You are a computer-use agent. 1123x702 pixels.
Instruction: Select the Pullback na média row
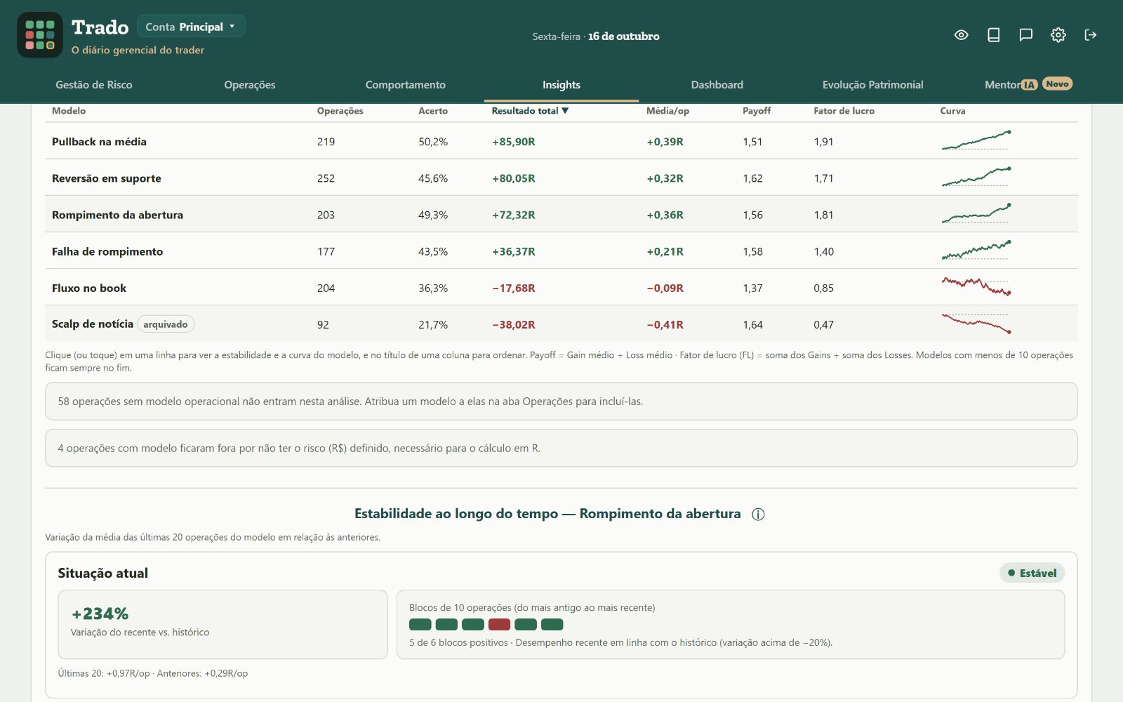click(x=561, y=141)
